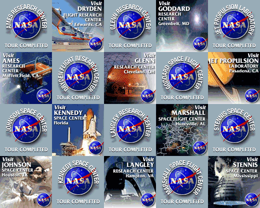Image resolution: width=260 pixels, height=208 pixels.
Task: Open the Visit Ames Research Center tile
Action: tap(26, 78)
